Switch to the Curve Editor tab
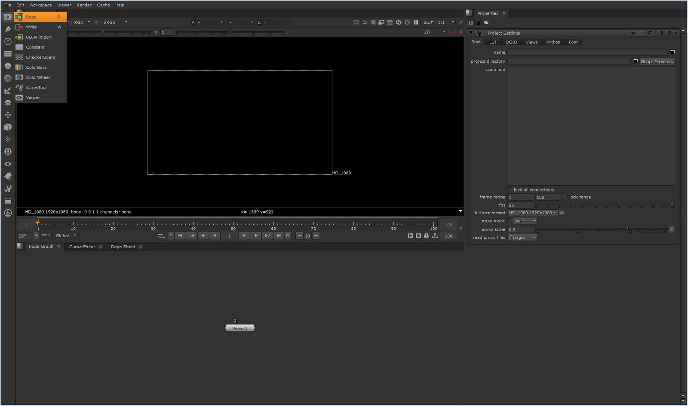Viewport: 688px width, 406px height. point(82,247)
